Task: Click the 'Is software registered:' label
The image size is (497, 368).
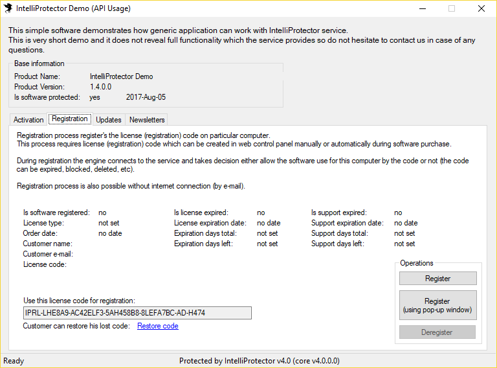Action: click(x=56, y=213)
